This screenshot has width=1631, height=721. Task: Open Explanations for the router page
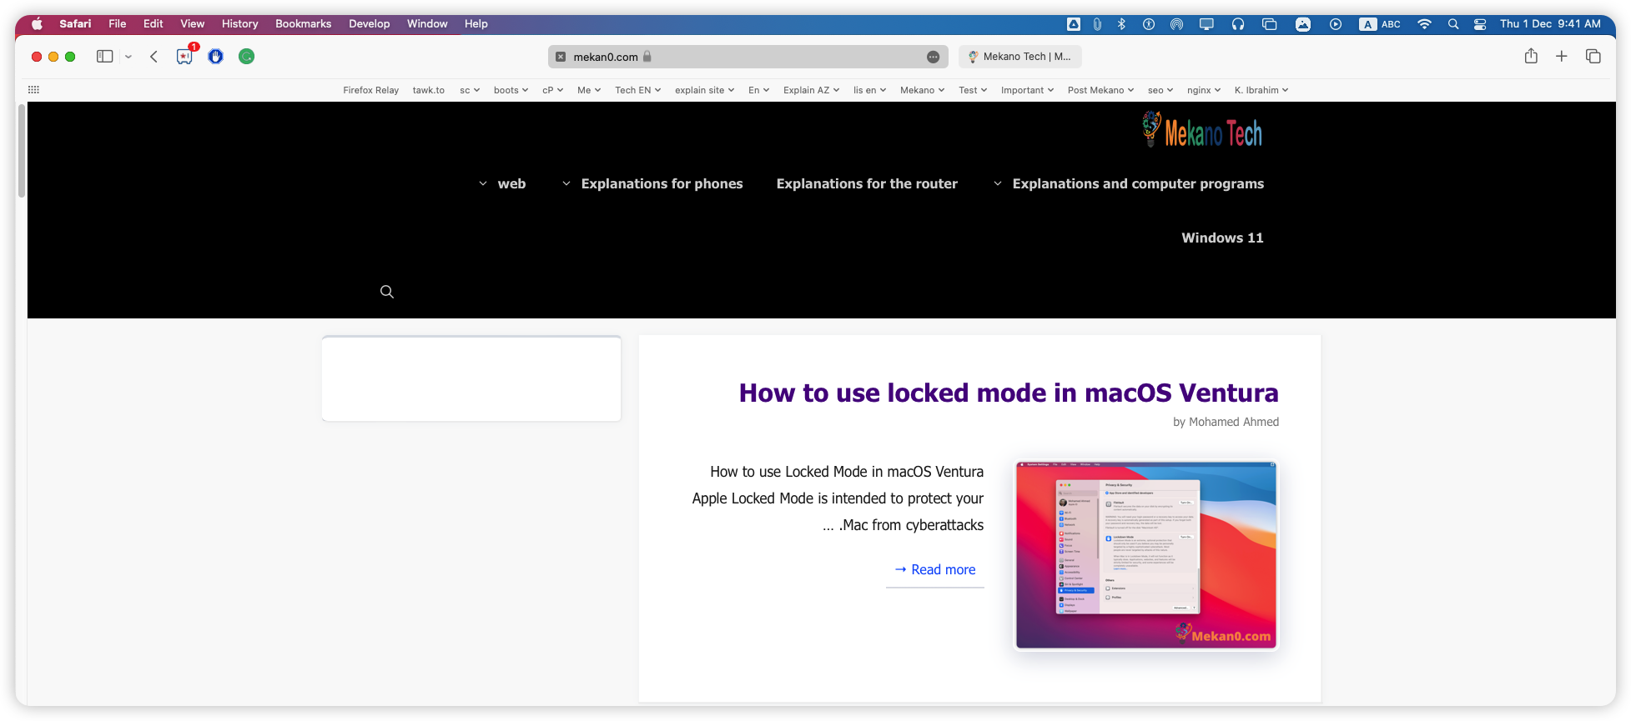click(867, 183)
